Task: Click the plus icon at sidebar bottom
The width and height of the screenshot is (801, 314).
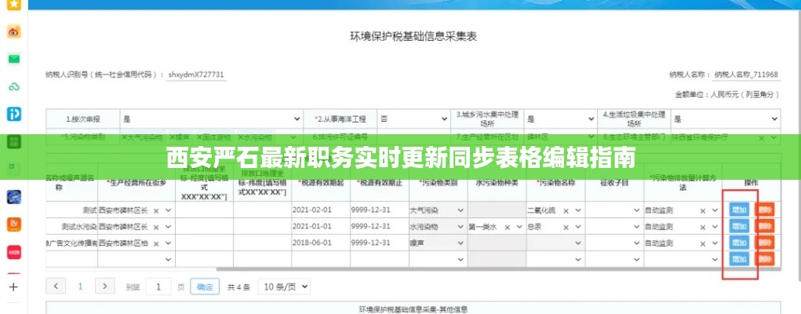Action: pos(13,287)
